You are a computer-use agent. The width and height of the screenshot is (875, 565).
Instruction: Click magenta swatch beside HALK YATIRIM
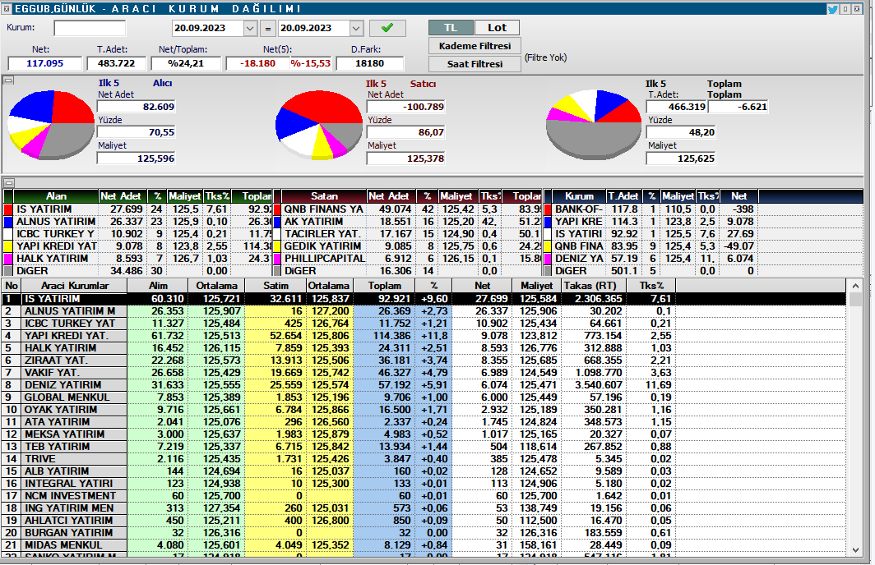8,259
